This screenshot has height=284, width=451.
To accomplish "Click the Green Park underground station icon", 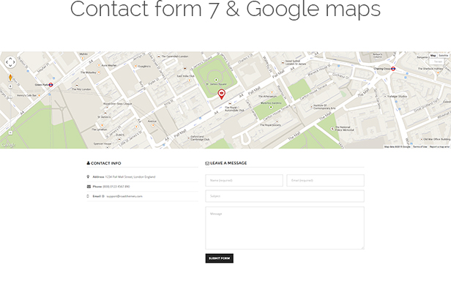I will (x=51, y=85).
